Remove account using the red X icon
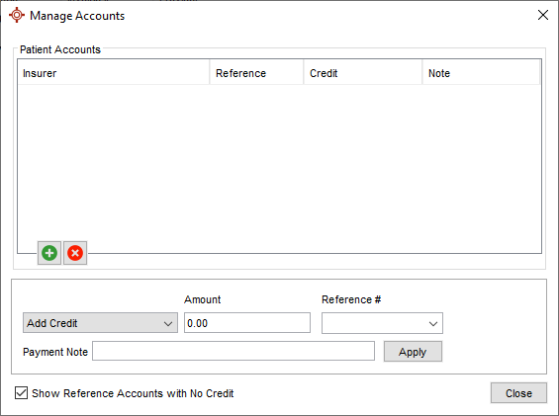The image size is (559, 416). (75, 253)
